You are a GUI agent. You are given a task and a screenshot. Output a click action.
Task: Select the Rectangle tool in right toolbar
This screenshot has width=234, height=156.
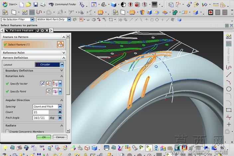[x=229, y=110]
